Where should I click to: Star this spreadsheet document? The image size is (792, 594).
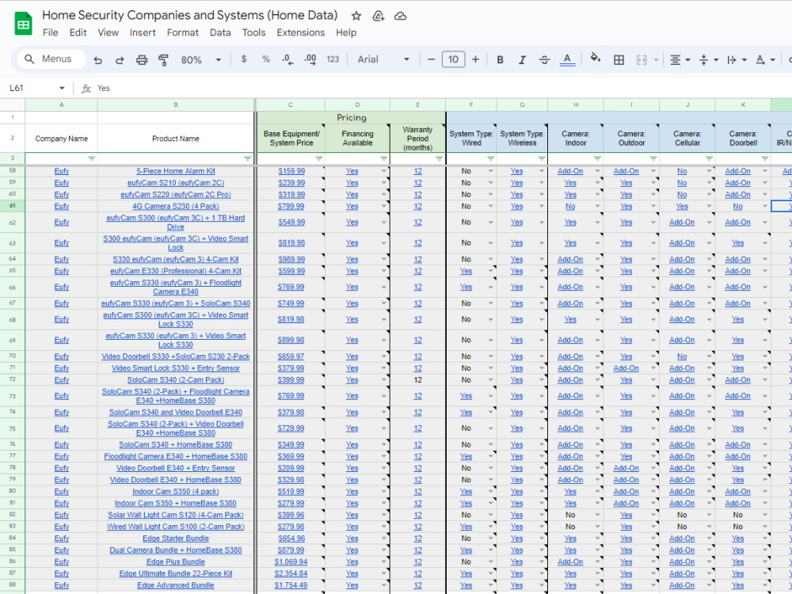356,16
